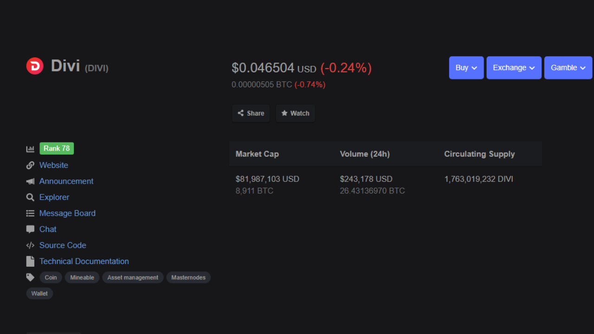The image size is (594, 334).
Task: Click the megaphone icon beside Announcement
Action: [x=30, y=181]
